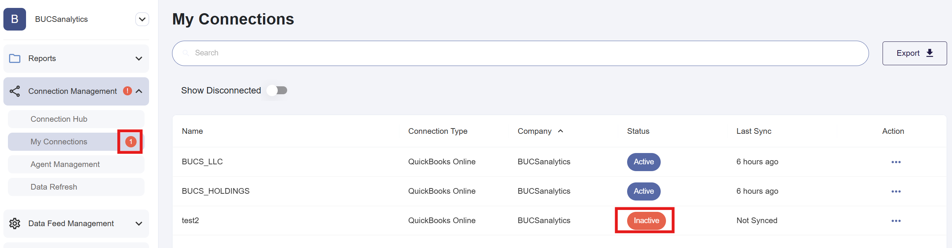Select the Data Refresh menu item
Image resolution: width=952 pixels, height=248 pixels.
(x=54, y=187)
